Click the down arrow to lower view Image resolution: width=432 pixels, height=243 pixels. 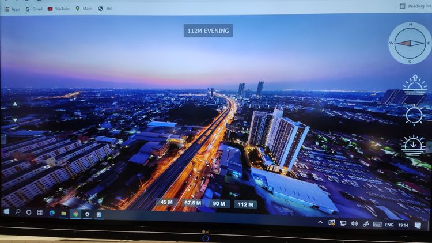pyautogui.click(x=15, y=120)
